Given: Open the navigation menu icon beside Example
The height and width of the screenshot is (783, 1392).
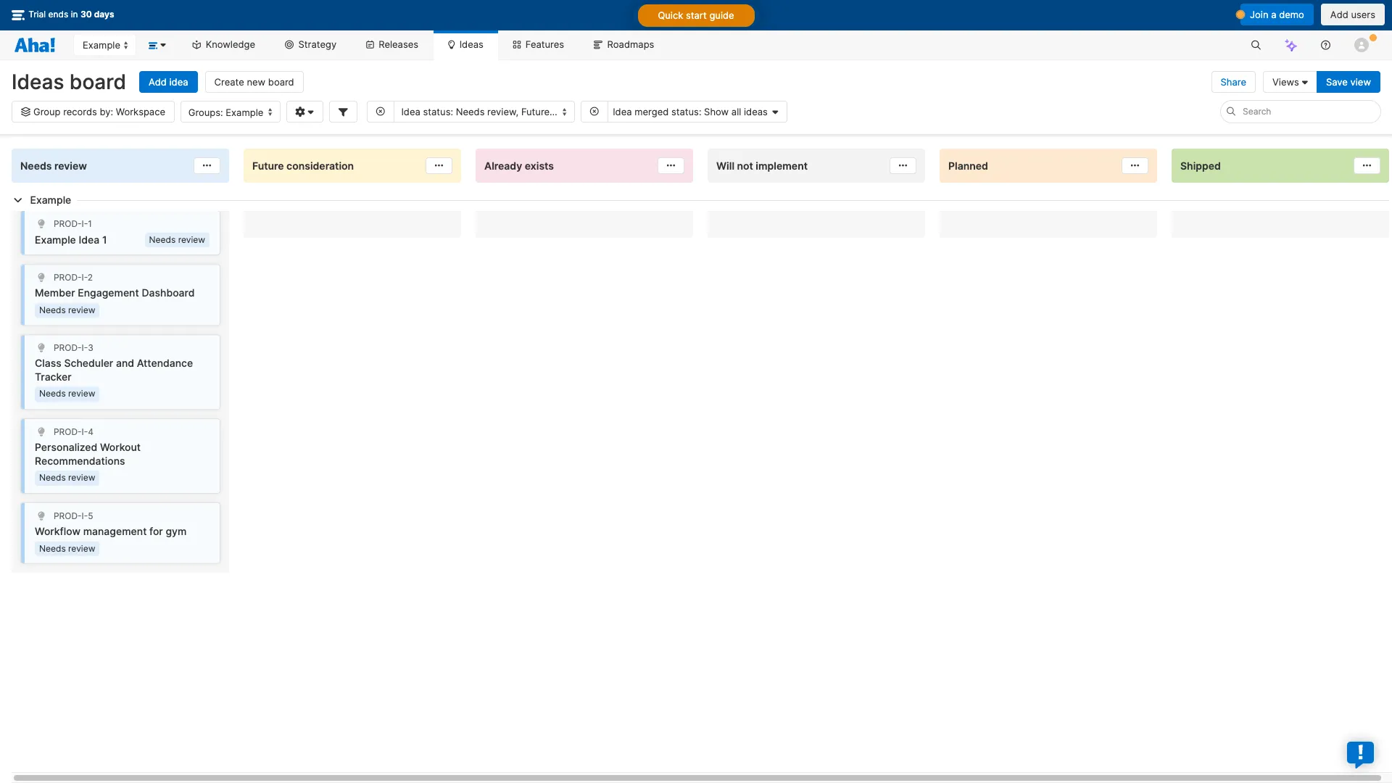Looking at the screenshot, I should pos(157,45).
